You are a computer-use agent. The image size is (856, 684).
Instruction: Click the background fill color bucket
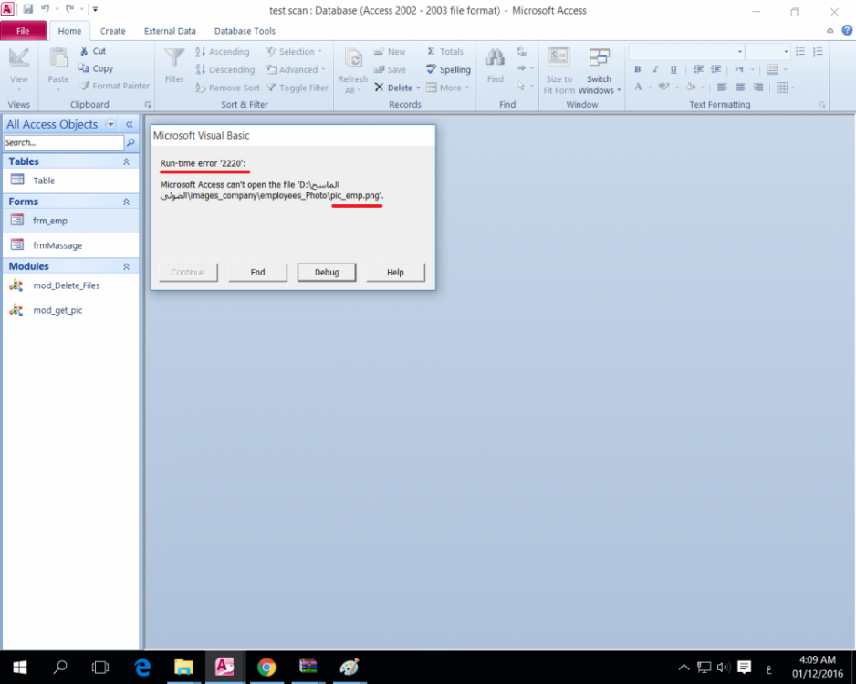[x=691, y=87]
